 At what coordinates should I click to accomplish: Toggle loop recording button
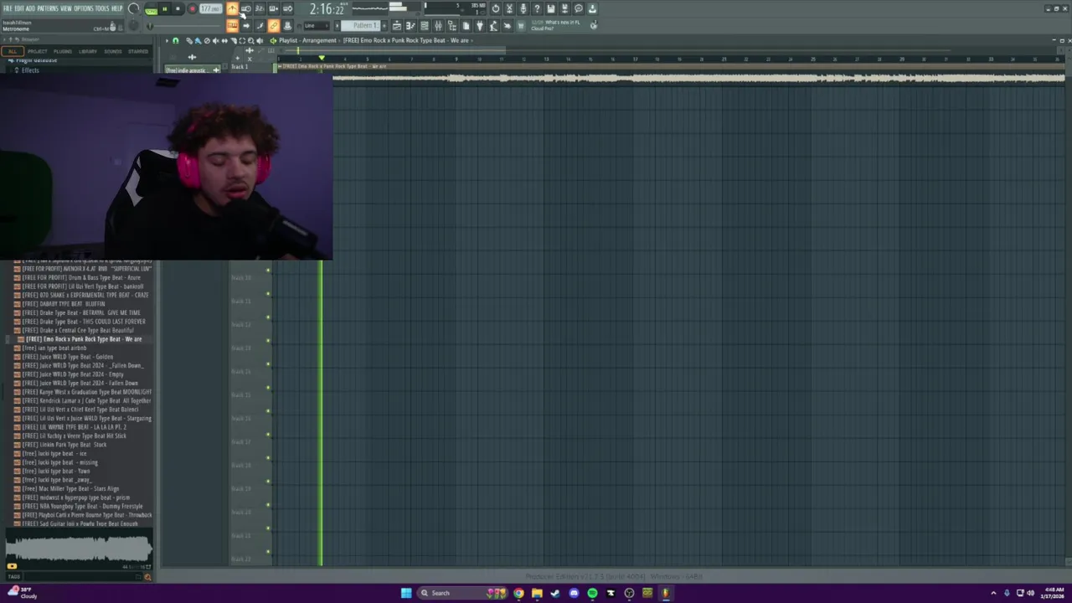[287, 8]
